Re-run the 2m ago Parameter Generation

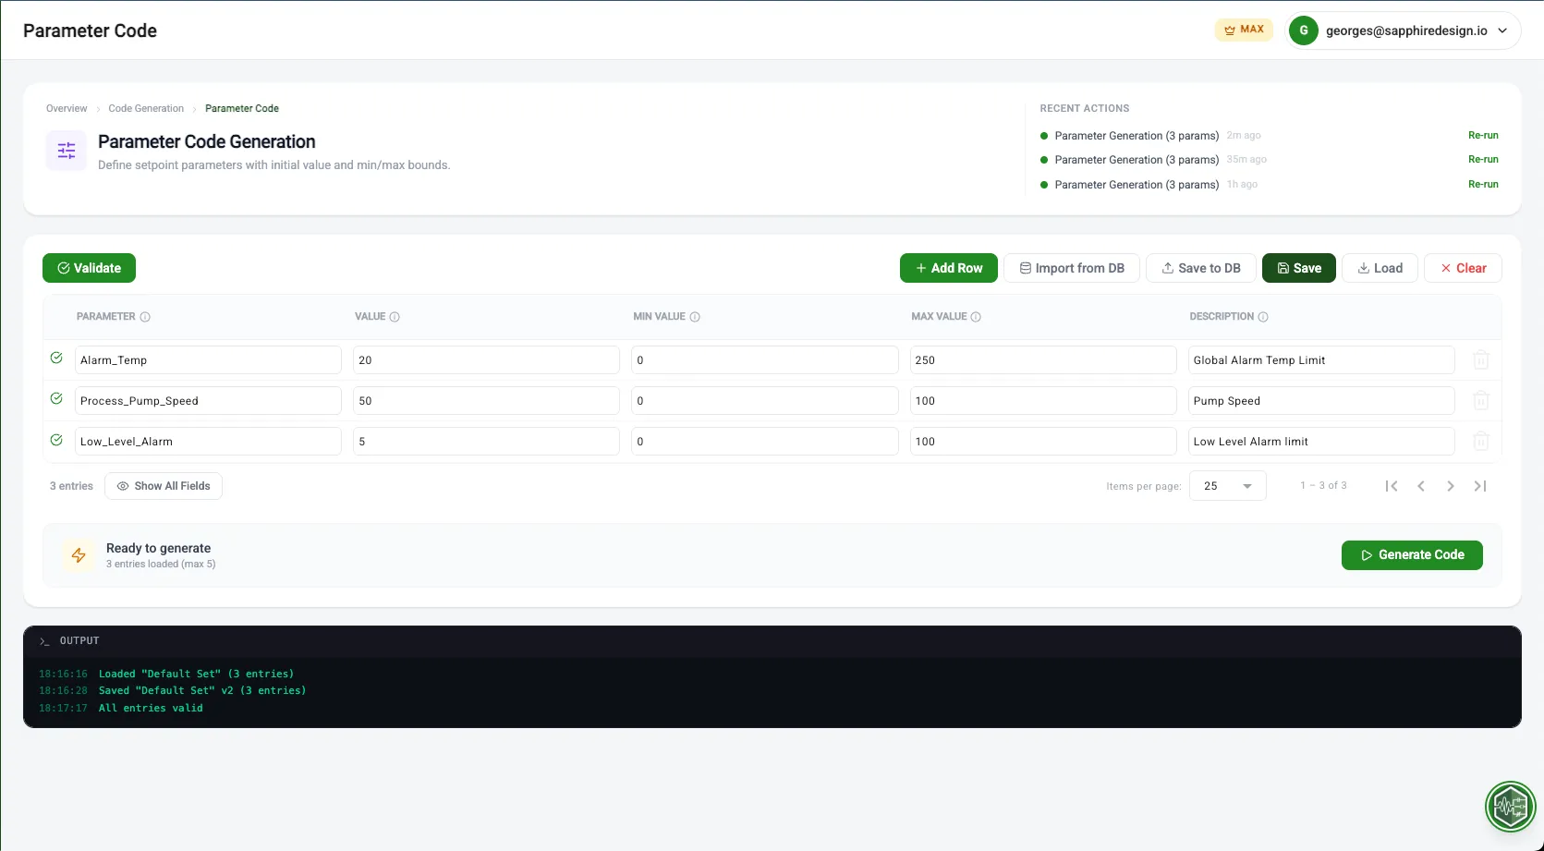[1483, 135]
